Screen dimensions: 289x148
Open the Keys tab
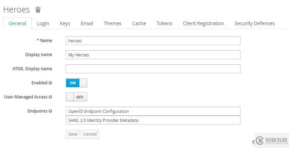click(65, 23)
